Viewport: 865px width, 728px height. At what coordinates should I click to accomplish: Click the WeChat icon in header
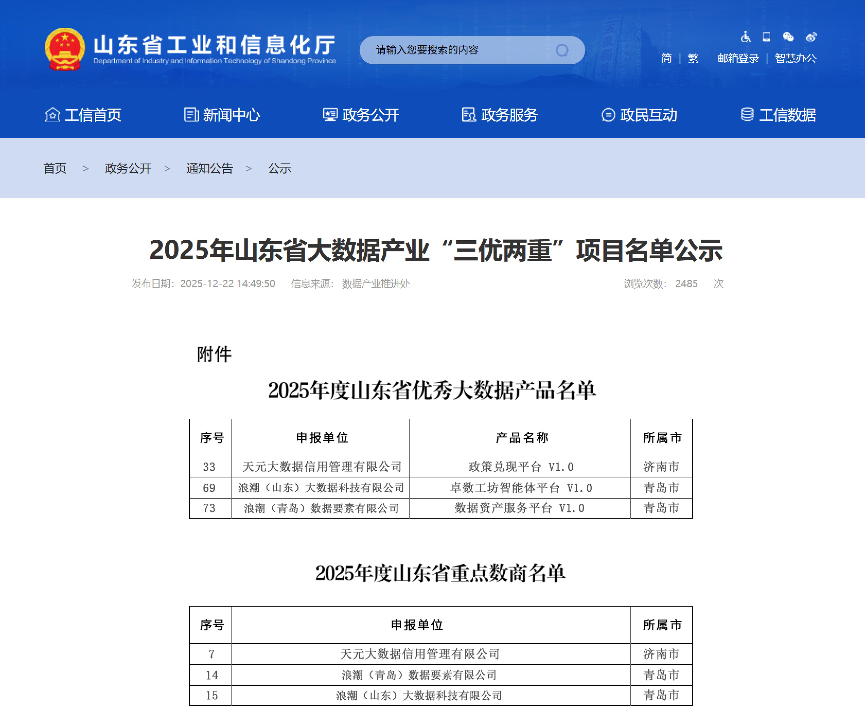pos(788,37)
